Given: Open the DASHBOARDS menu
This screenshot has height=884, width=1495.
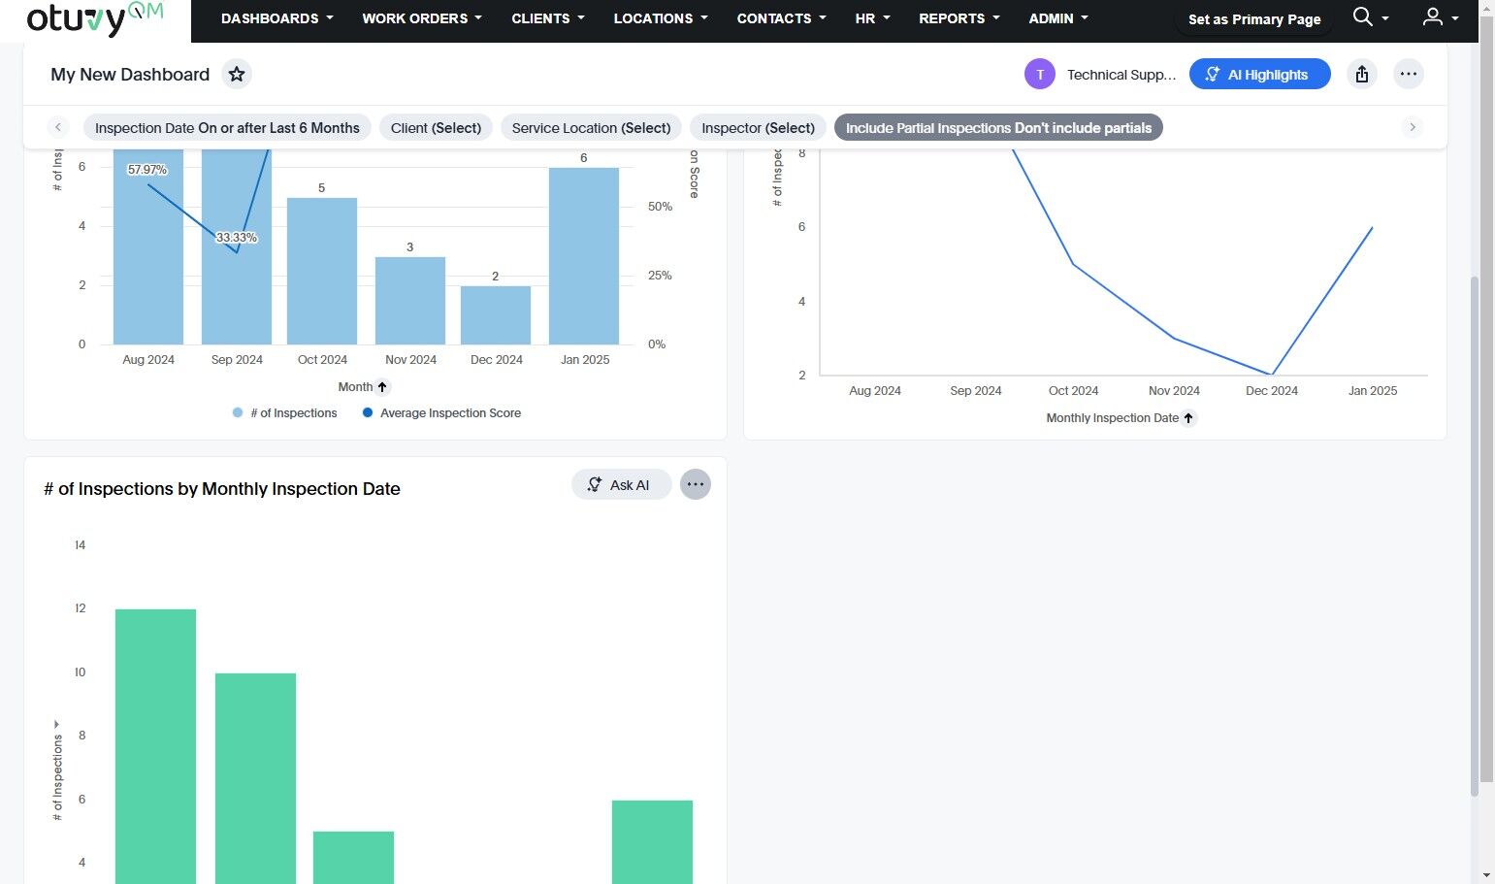Looking at the screenshot, I should pyautogui.click(x=276, y=18).
